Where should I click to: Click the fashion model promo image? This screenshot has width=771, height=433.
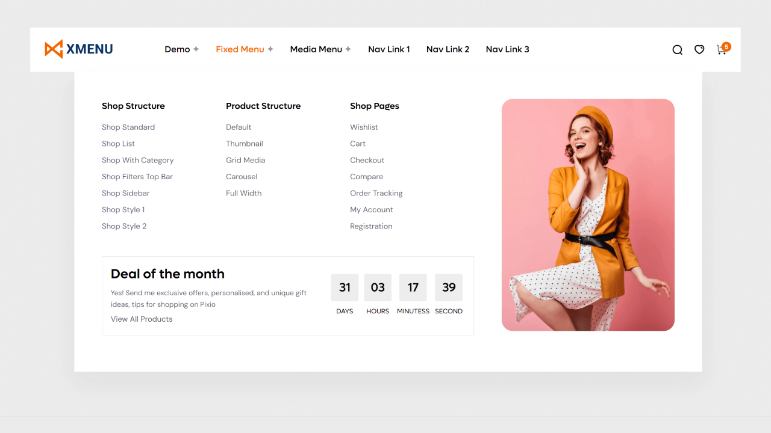pos(588,215)
